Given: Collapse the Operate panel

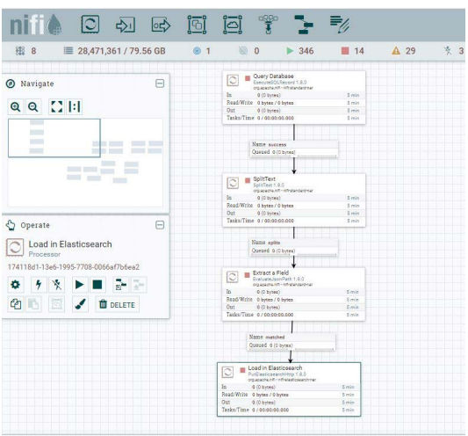Looking at the screenshot, I should click(x=160, y=225).
